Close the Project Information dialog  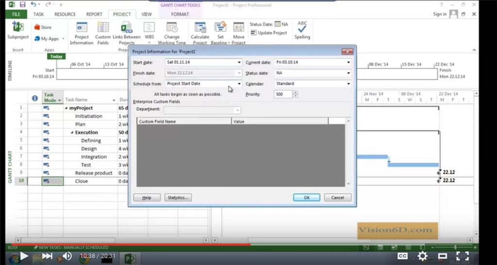pyautogui.click(x=348, y=51)
